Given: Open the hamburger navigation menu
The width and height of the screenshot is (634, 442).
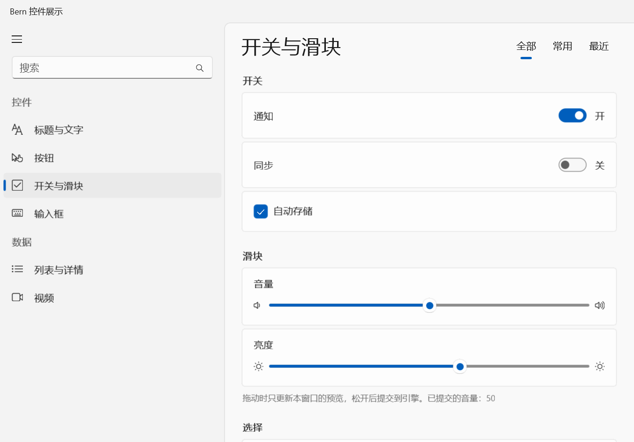Looking at the screenshot, I should click(x=17, y=39).
